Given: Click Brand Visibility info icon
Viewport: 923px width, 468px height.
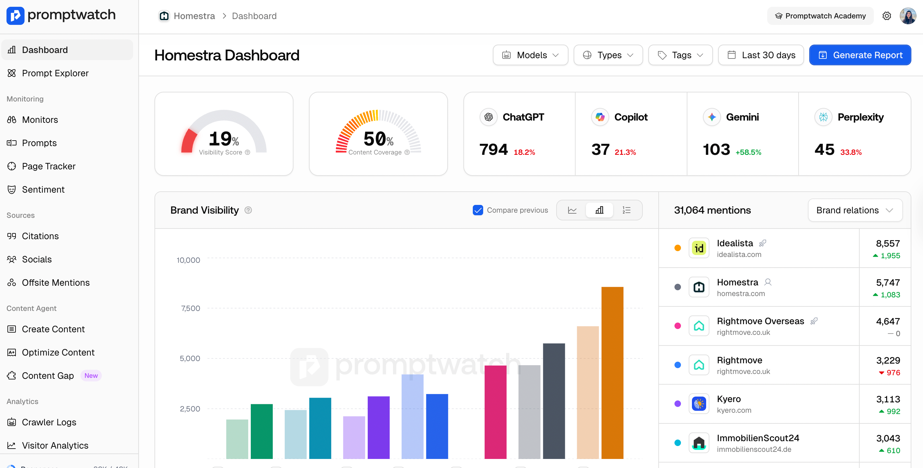Looking at the screenshot, I should point(248,210).
